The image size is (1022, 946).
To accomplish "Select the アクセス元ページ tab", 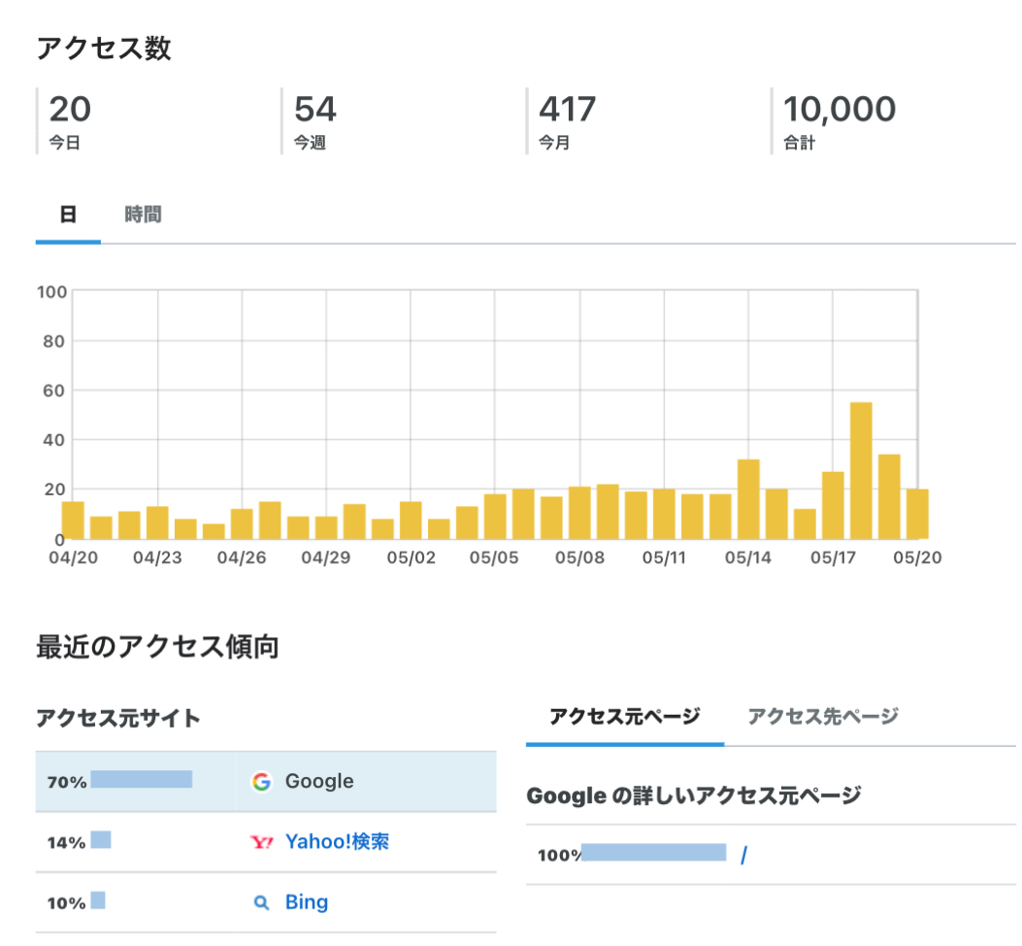I will (x=624, y=717).
